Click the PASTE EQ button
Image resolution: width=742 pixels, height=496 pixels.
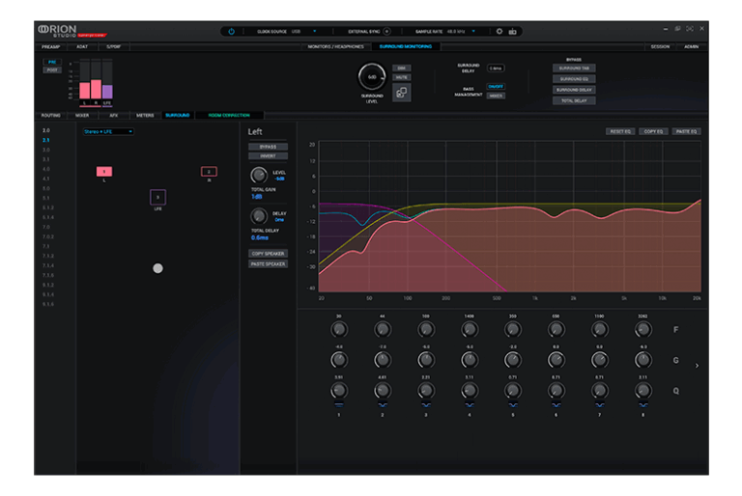click(x=686, y=131)
